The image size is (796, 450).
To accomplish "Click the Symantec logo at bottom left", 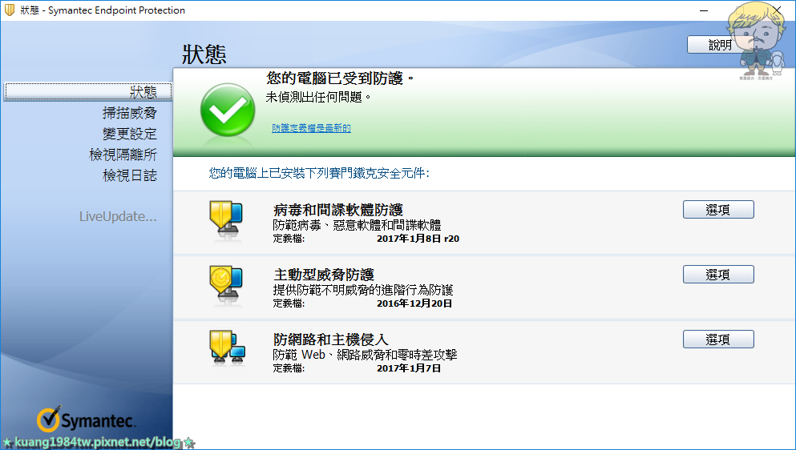I will click(85, 420).
